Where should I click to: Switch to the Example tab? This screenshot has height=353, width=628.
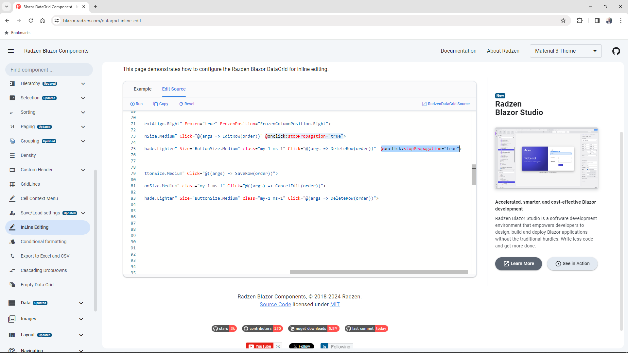[143, 89]
